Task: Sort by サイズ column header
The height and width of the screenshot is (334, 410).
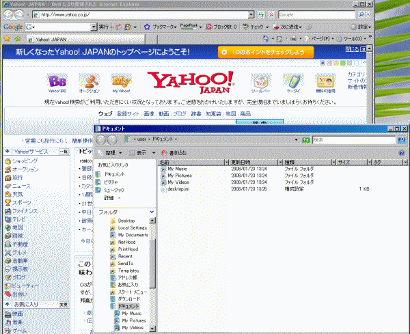Action: (352, 163)
